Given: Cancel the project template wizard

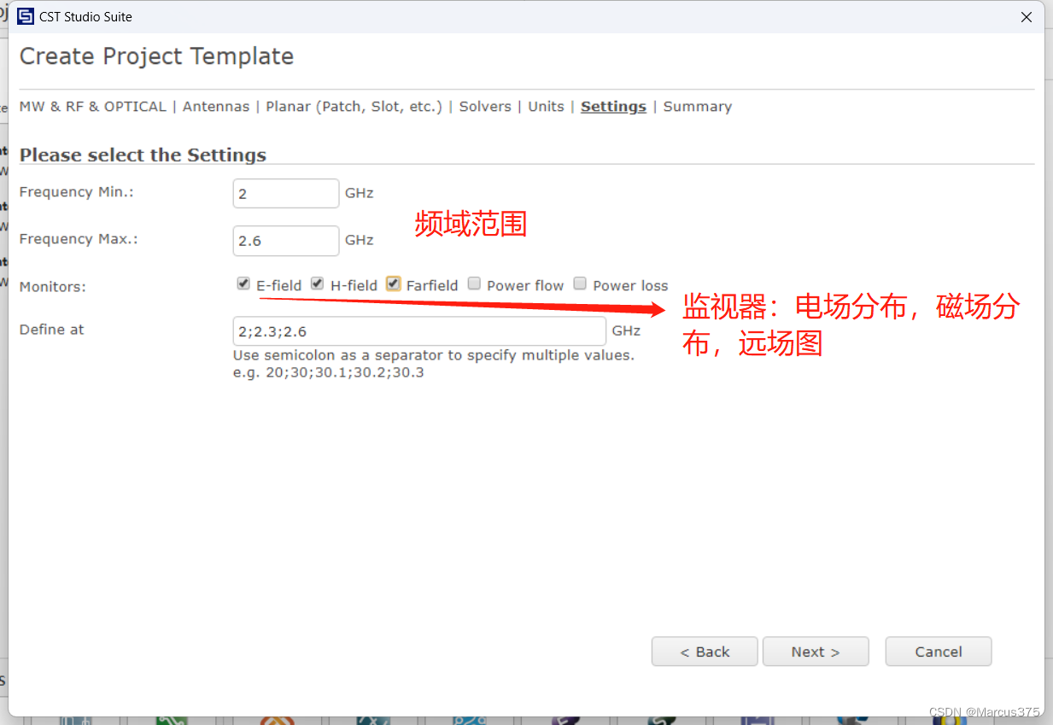Looking at the screenshot, I should point(938,651).
